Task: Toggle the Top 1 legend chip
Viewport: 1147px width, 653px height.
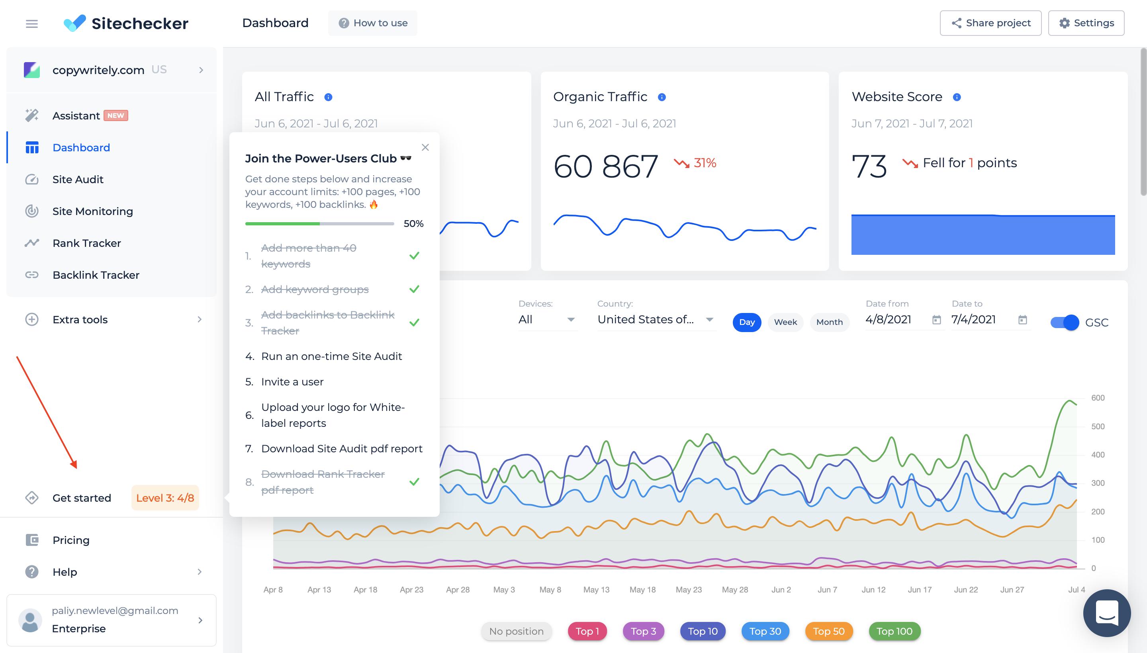Action: [587, 631]
